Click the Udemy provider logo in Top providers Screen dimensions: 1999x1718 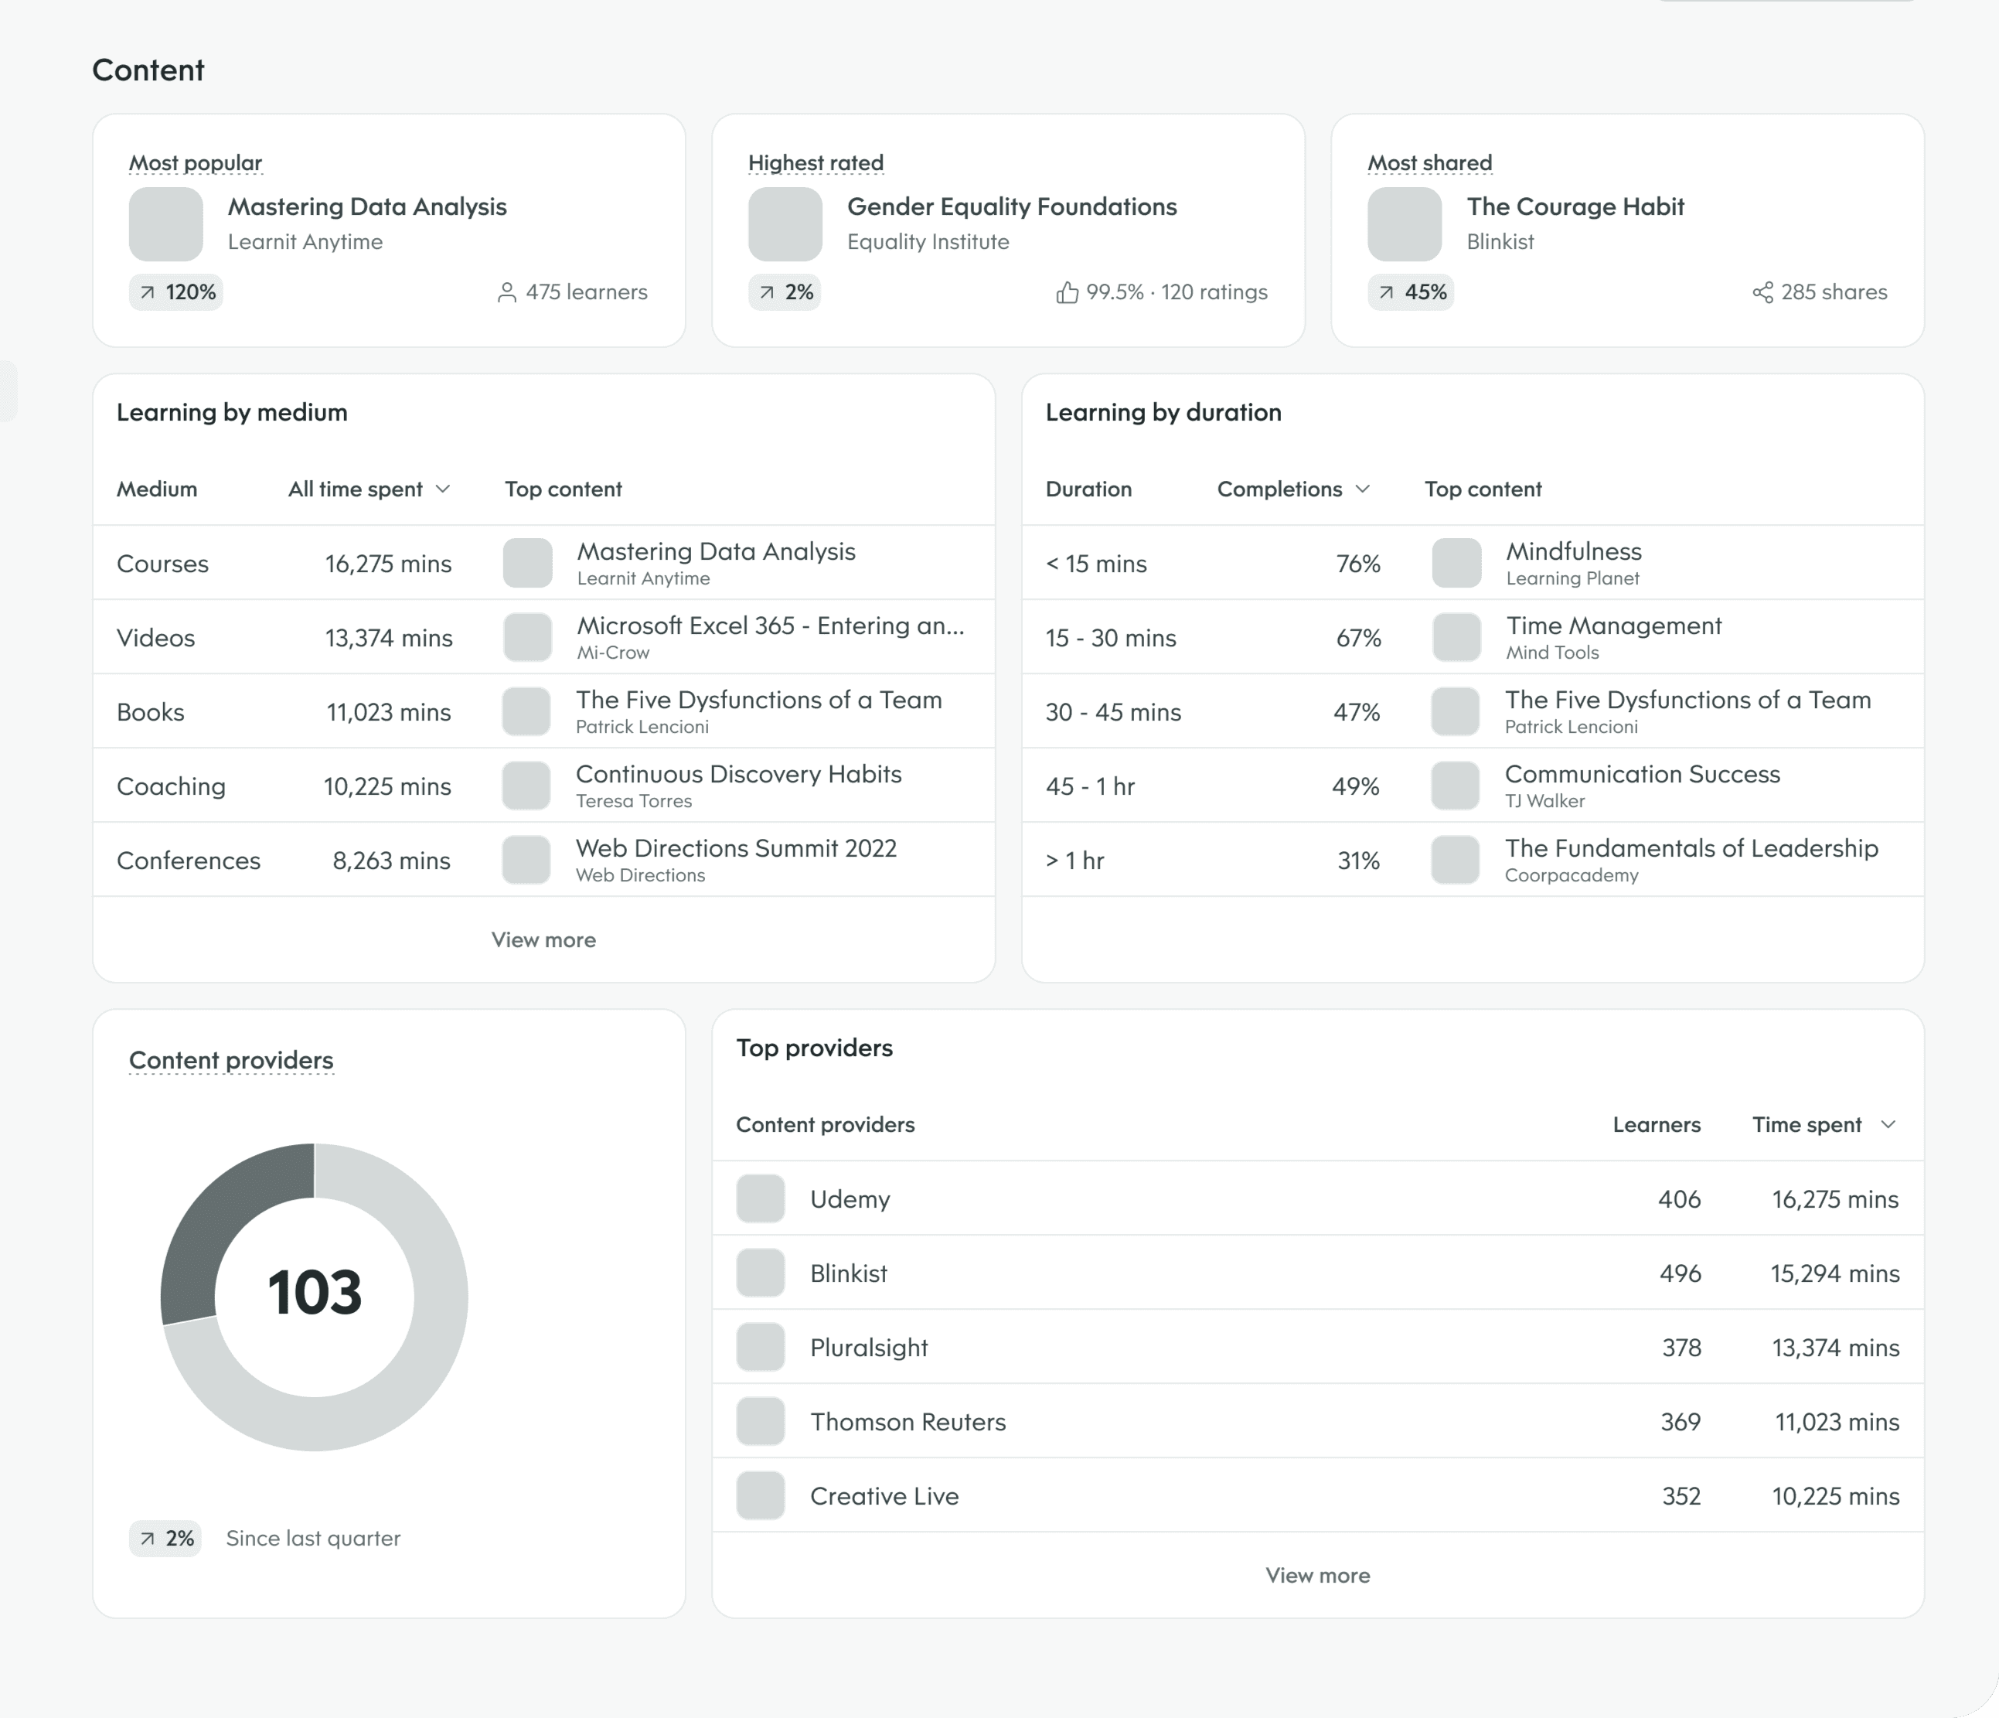tap(761, 1198)
